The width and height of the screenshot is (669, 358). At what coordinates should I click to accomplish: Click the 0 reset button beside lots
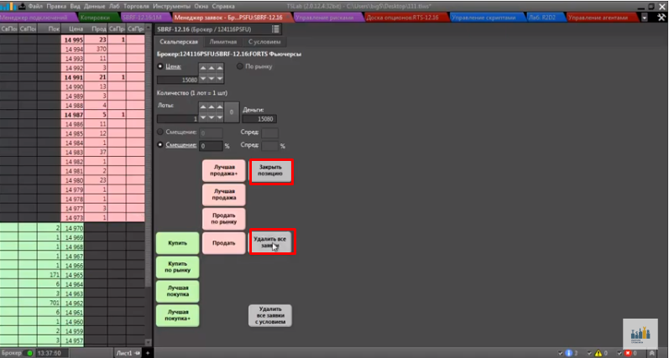pos(232,112)
